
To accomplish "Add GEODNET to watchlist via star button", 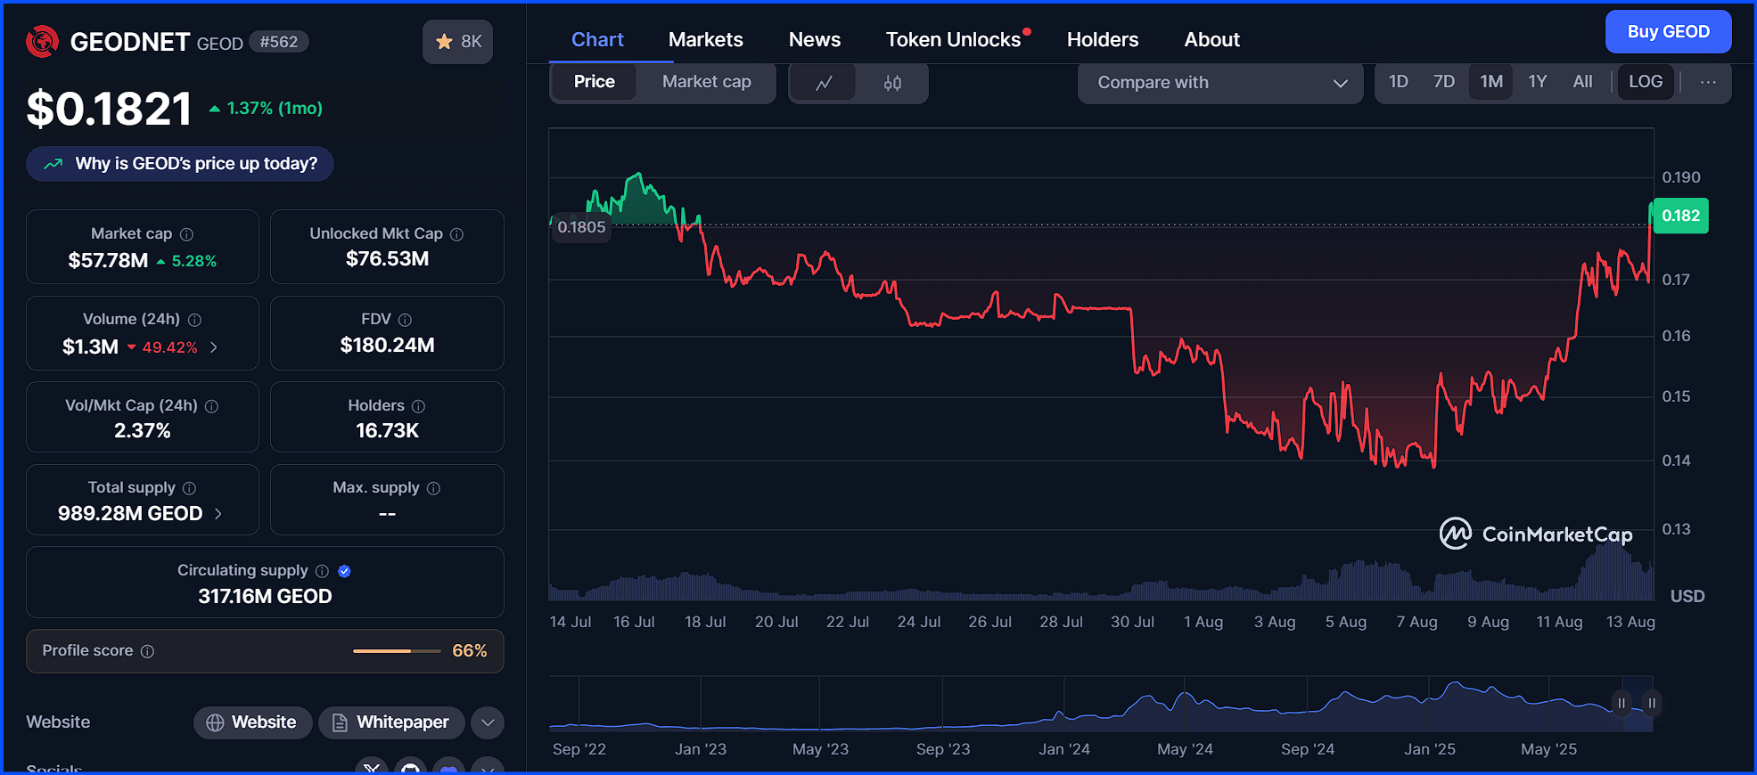I will click(457, 41).
